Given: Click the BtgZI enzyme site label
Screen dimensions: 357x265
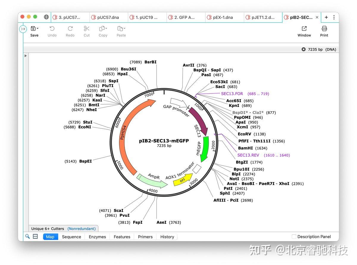Looking at the screenshot, I should [x=242, y=162].
